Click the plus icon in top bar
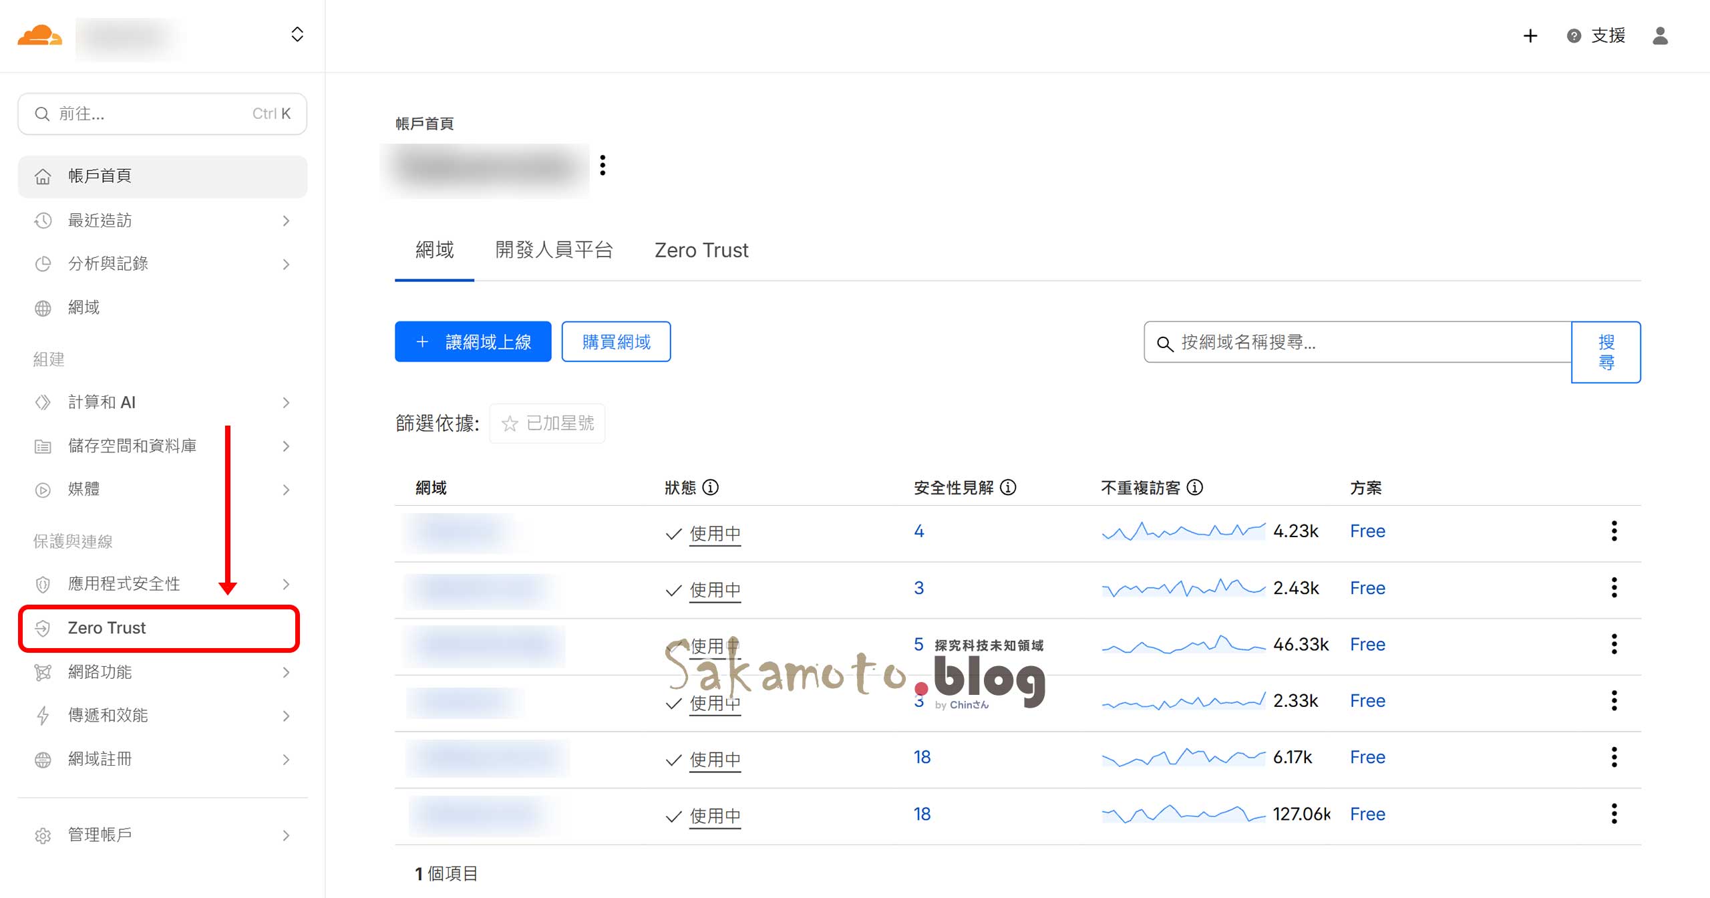Image resolution: width=1710 pixels, height=898 pixels. tap(1530, 35)
